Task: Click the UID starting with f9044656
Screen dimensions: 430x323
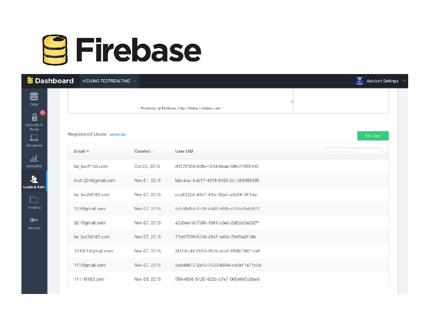Action: tap(217, 279)
